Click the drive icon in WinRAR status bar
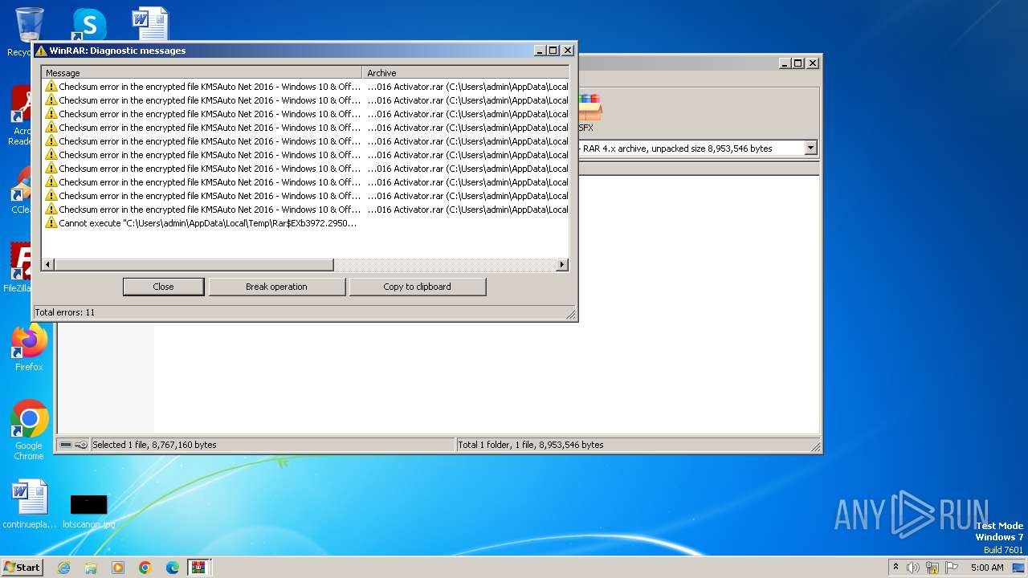 click(x=66, y=445)
